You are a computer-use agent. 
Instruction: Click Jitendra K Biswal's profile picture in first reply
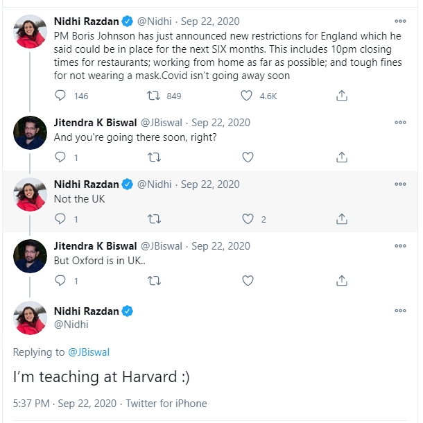click(30, 132)
